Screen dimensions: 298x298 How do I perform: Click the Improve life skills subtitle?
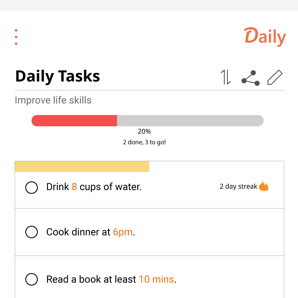[53, 100]
